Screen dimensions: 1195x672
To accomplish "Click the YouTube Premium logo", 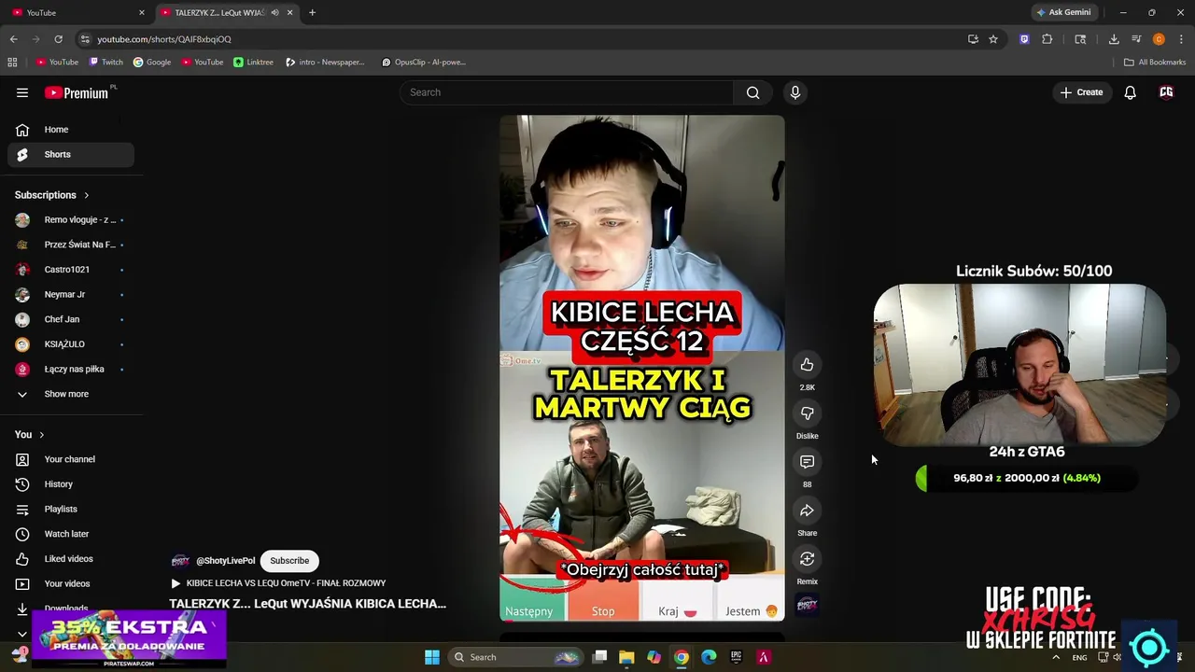I will point(78,92).
